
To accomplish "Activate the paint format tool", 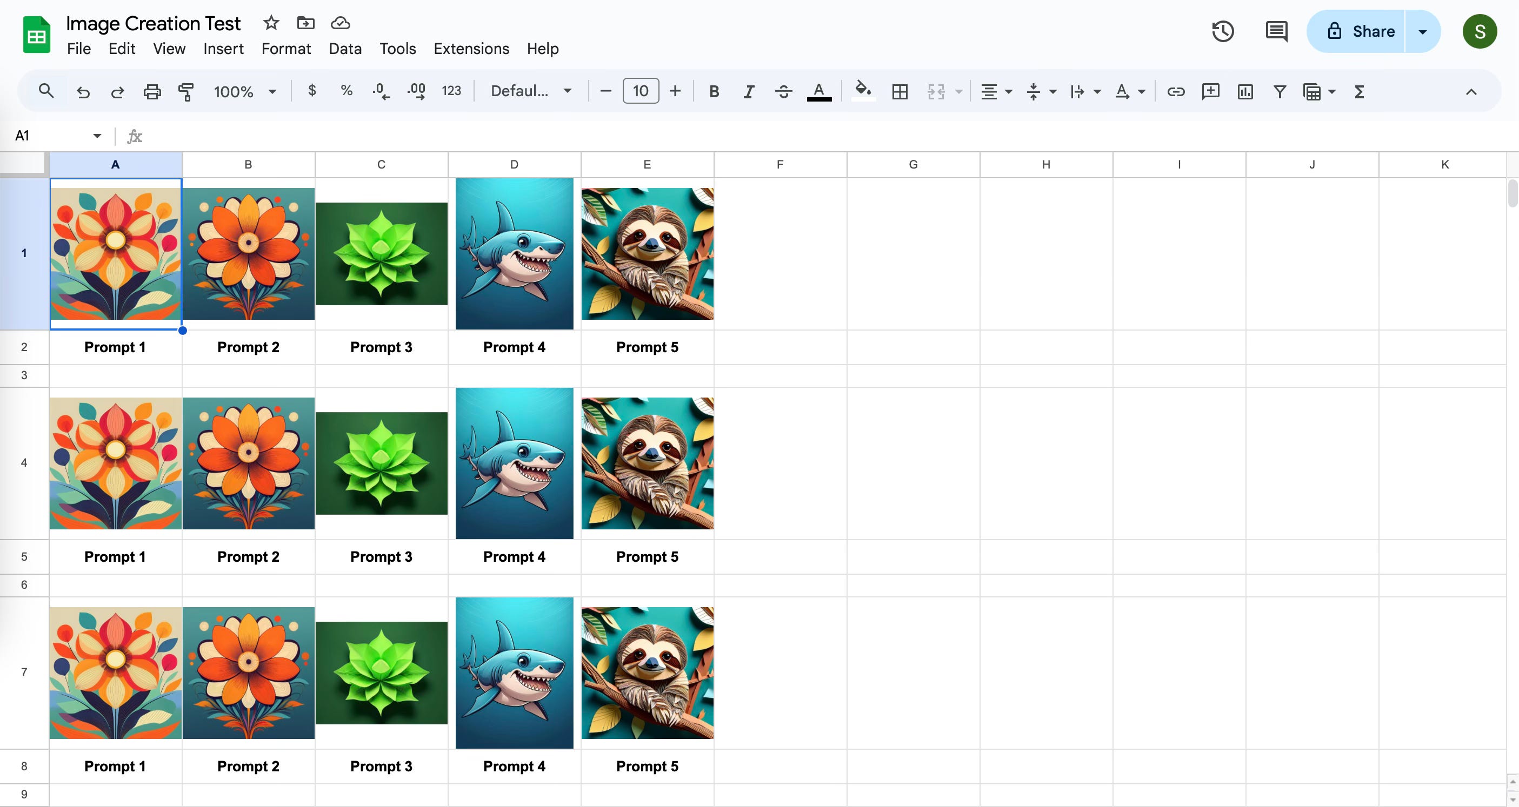I will pyautogui.click(x=186, y=91).
